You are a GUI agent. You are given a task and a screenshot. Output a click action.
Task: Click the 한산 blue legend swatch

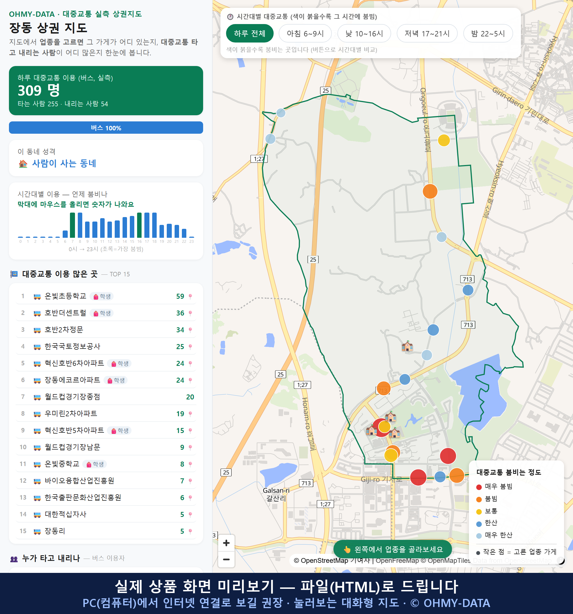pos(479,524)
